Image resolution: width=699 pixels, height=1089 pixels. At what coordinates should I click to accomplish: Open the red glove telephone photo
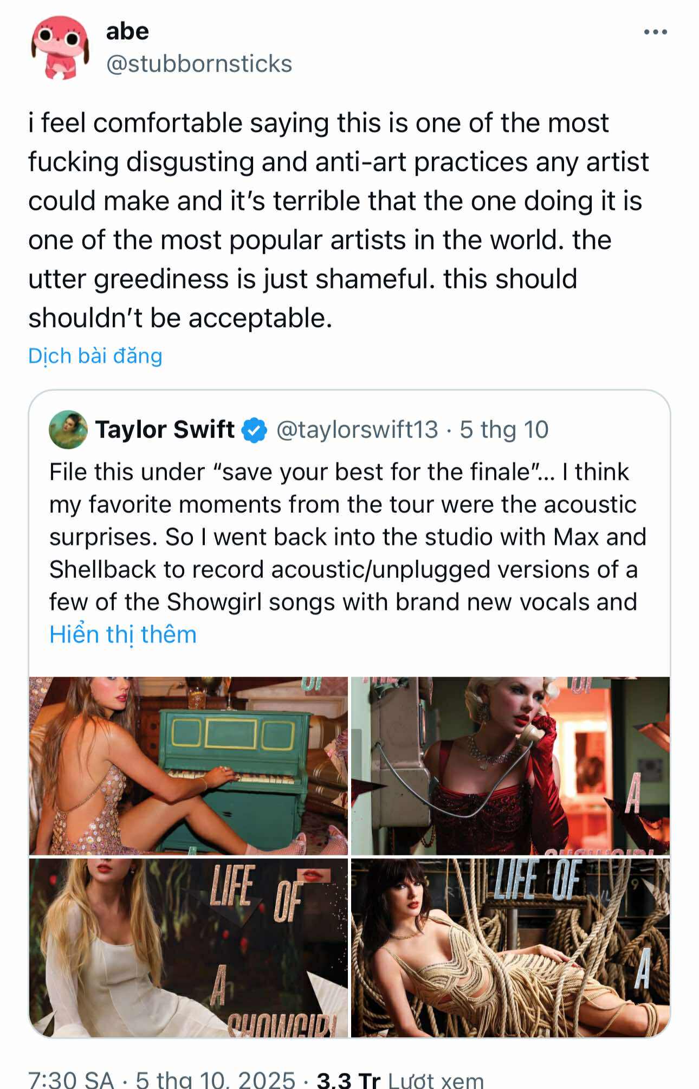(x=510, y=765)
